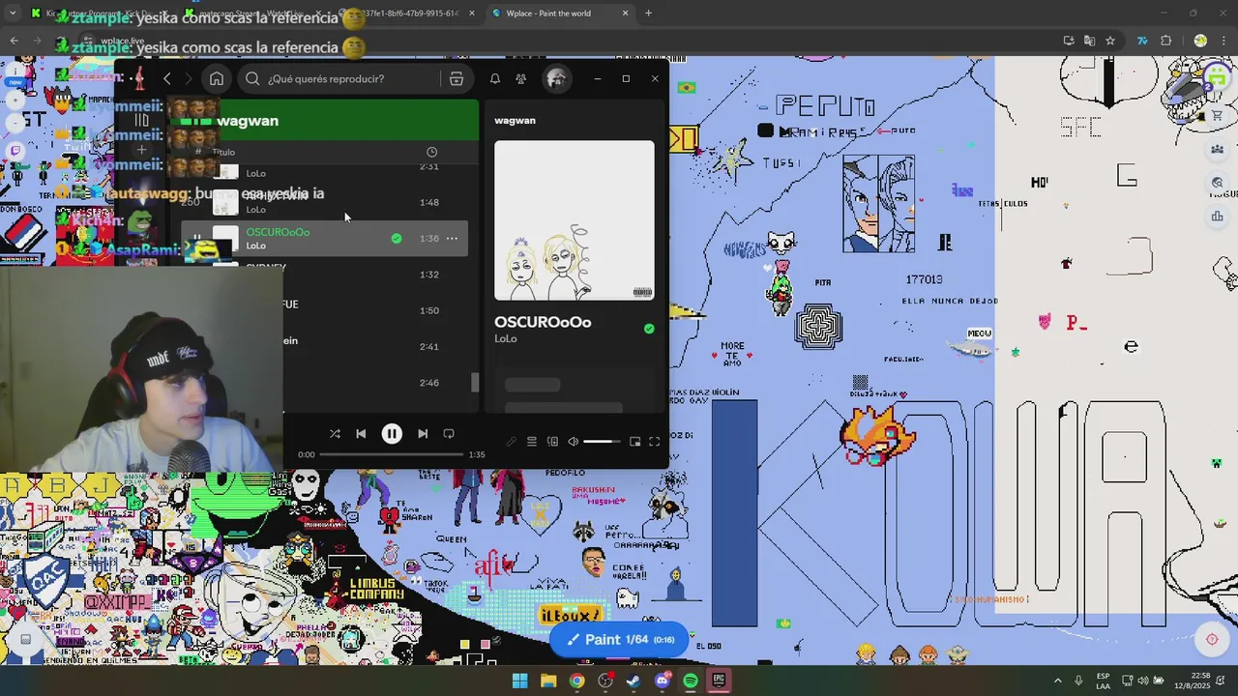1238x696 pixels.
Task: Open the Spotify Your Library icon
Action: click(x=142, y=121)
